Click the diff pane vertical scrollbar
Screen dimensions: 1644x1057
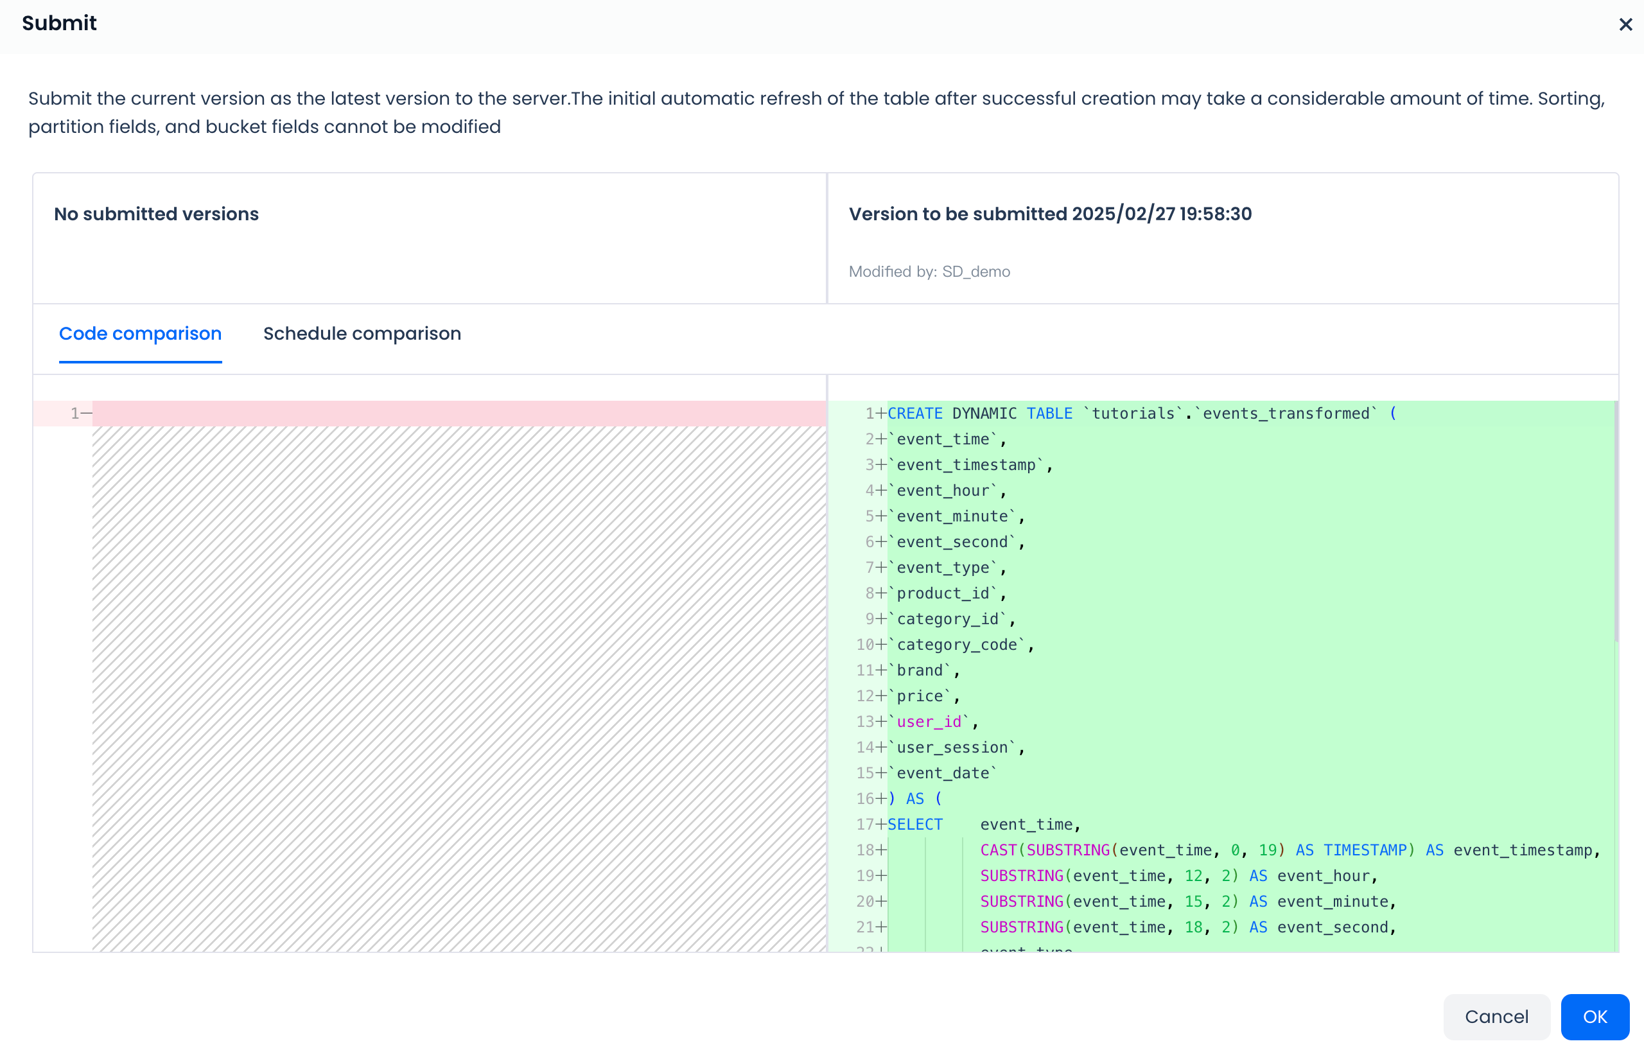[1615, 521]
